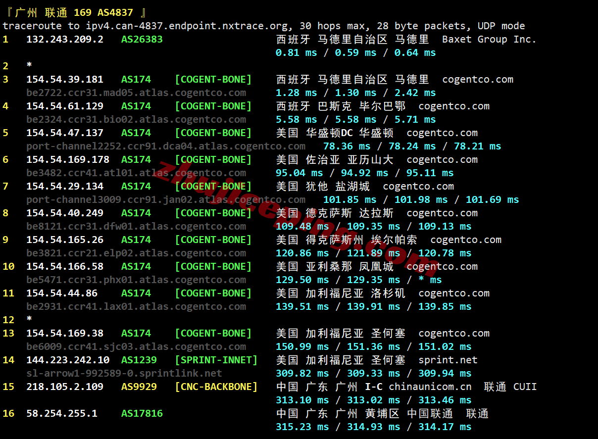Click latency 95.04 ms on hop 6
Viewport: 598px width, 439px height.
(x=299, y=173)
